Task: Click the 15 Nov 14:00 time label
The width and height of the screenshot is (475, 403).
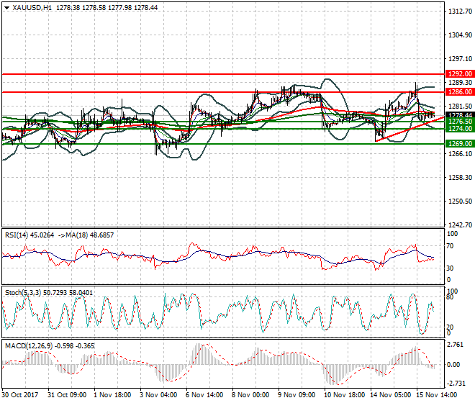Action: coord(437,395)
